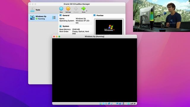The height and width of the screenshot is (107, 190).
Task: Click the '2048 MB' base memory value
Action: (x=76, y=29)
